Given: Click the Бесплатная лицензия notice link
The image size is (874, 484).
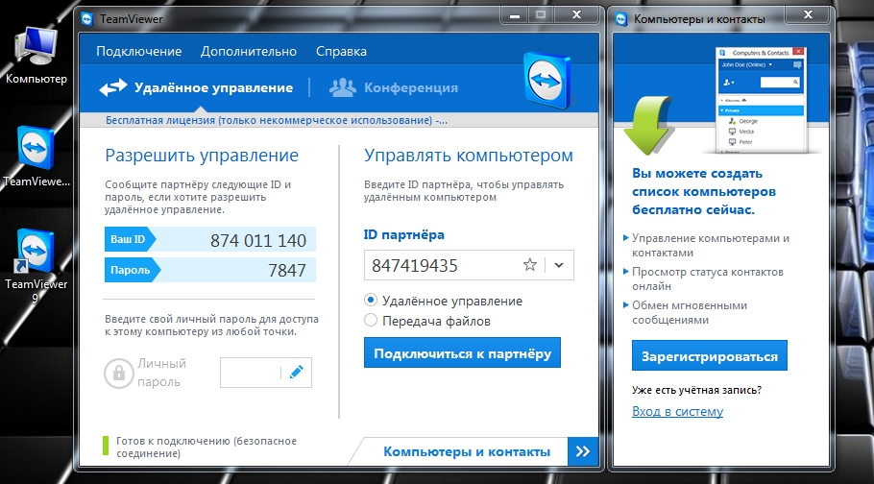Looking at the screenshot, I should coord(277,120).
